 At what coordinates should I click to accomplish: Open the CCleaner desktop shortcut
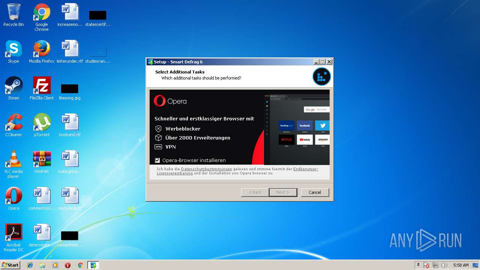pyautogui.click(x=13, y=125)
